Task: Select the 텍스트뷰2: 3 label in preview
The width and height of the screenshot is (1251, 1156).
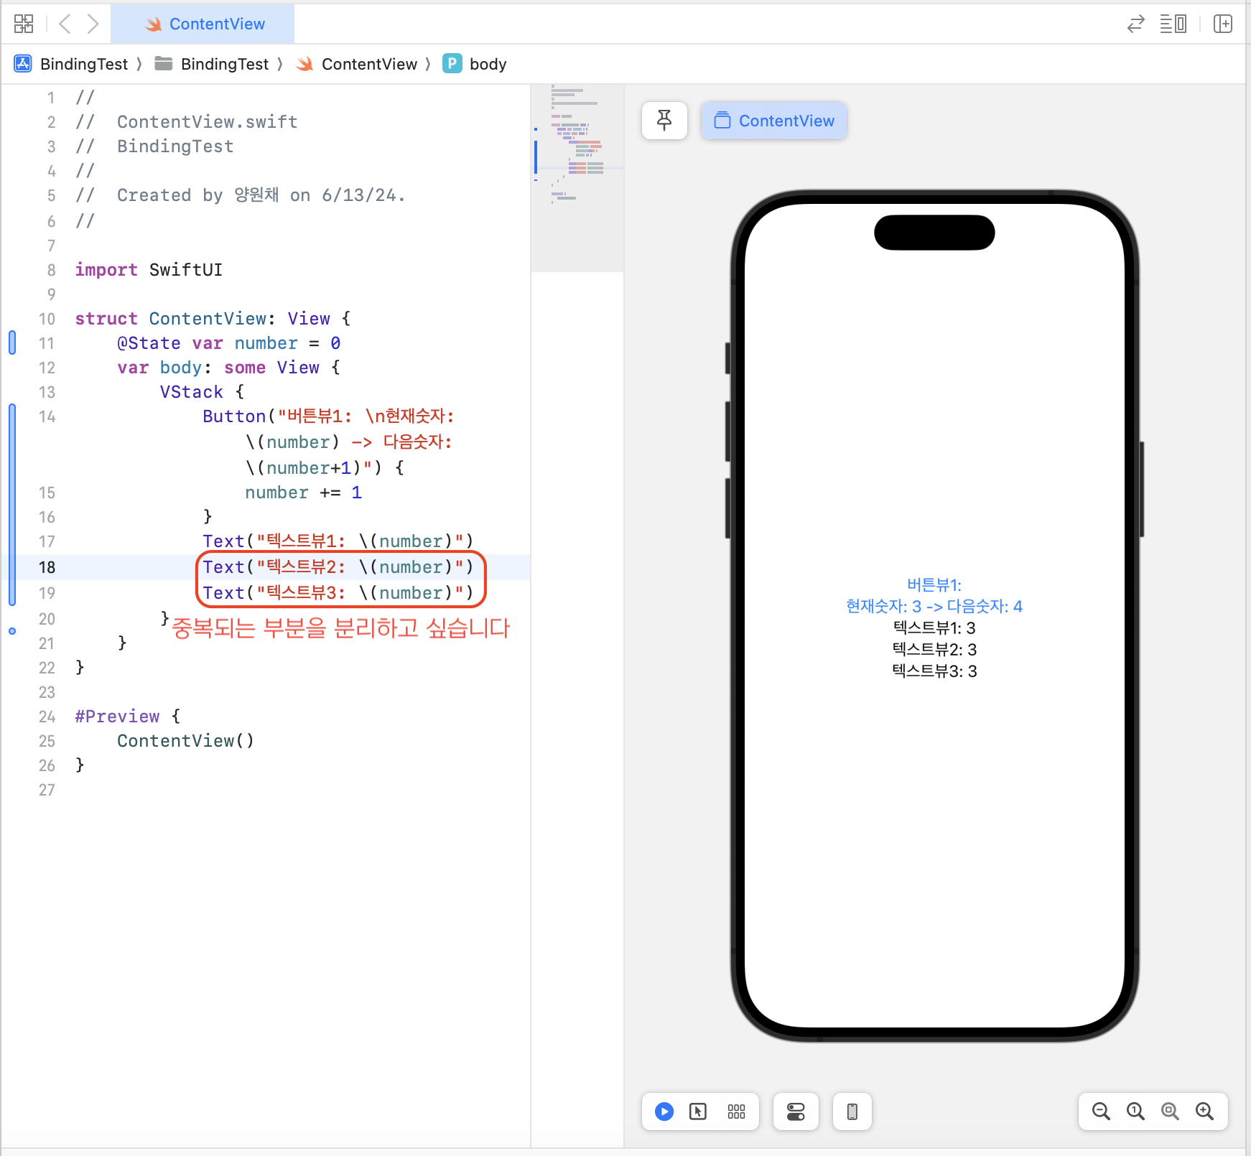Action: 934,650
